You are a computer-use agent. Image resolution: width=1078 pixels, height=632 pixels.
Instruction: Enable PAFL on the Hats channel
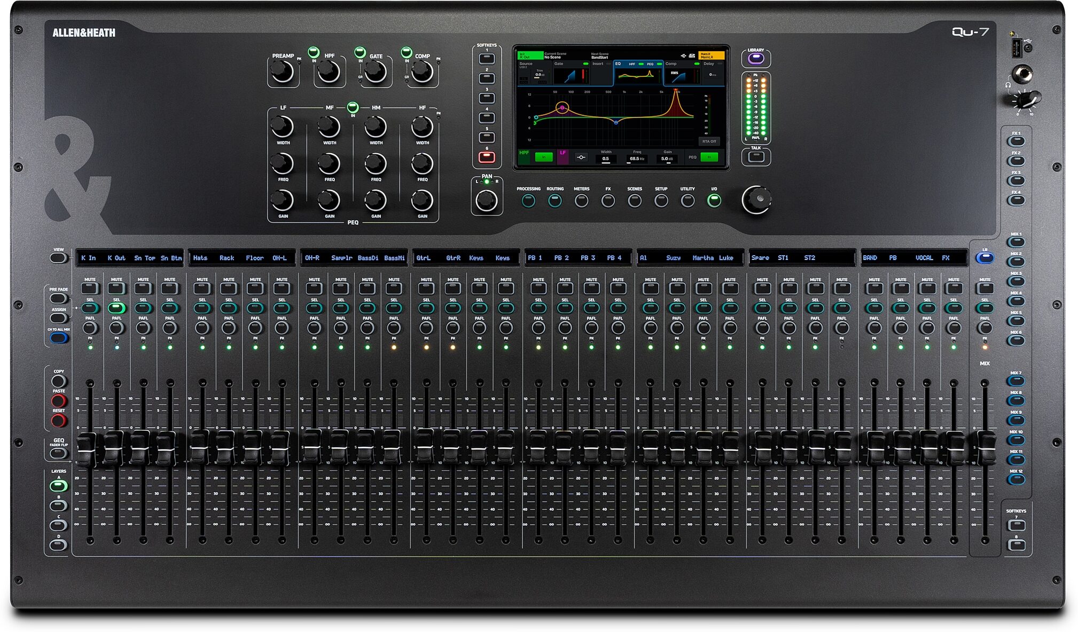pyautogui.click(x=202, y=328)
